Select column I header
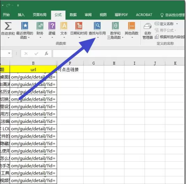 134,63
